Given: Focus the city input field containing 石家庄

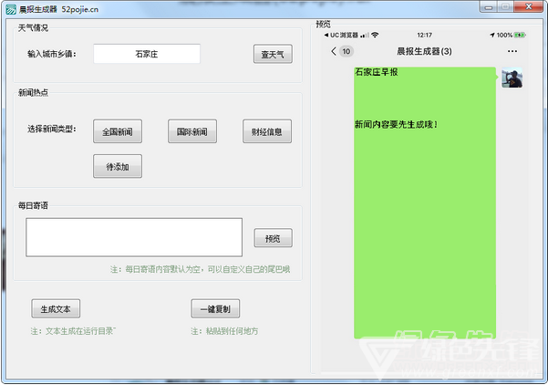Looking at the screenshot, I should [x=147, y=54].
